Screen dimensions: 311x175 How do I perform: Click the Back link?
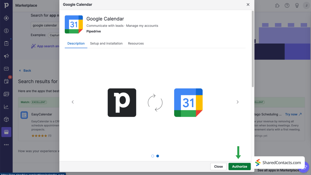tap(25, 71)
